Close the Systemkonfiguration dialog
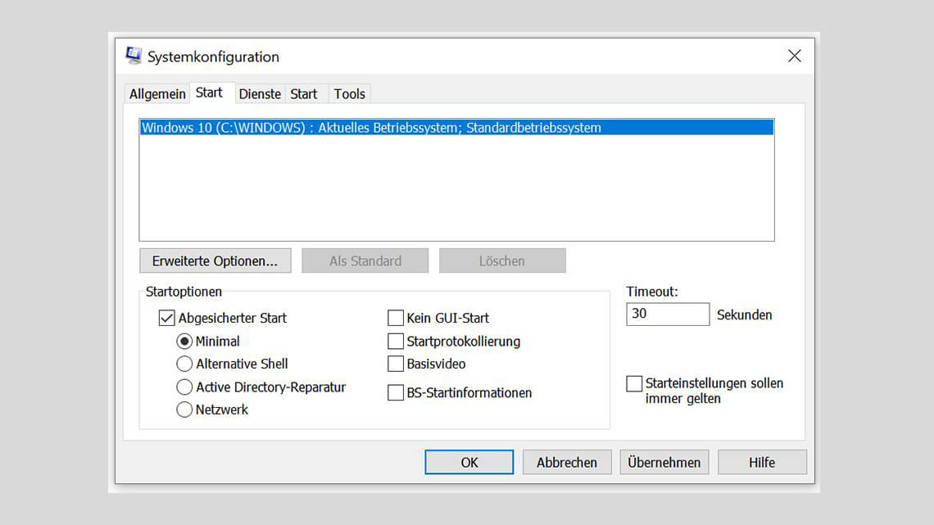934x525 pixels. pos(794,56)
